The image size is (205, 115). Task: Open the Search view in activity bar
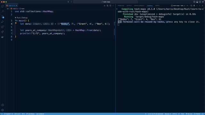(x=3, y=11)
